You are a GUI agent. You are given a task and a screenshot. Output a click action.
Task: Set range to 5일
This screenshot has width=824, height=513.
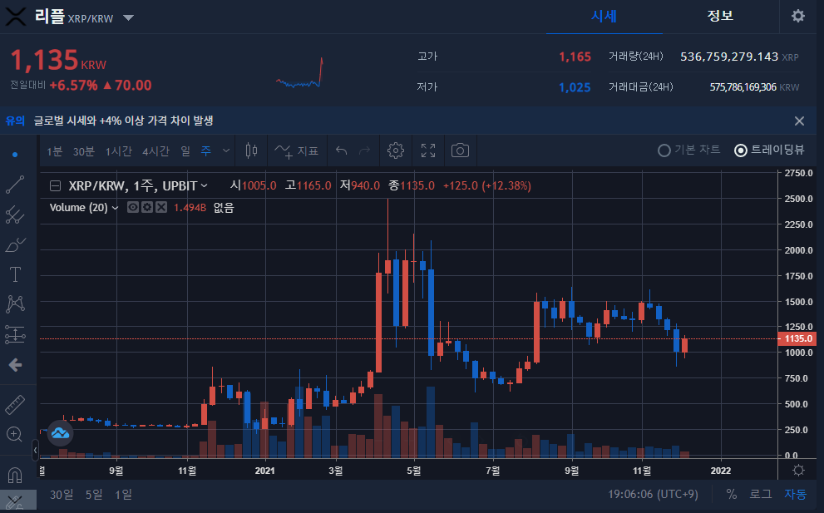click(x=94, y=495)
